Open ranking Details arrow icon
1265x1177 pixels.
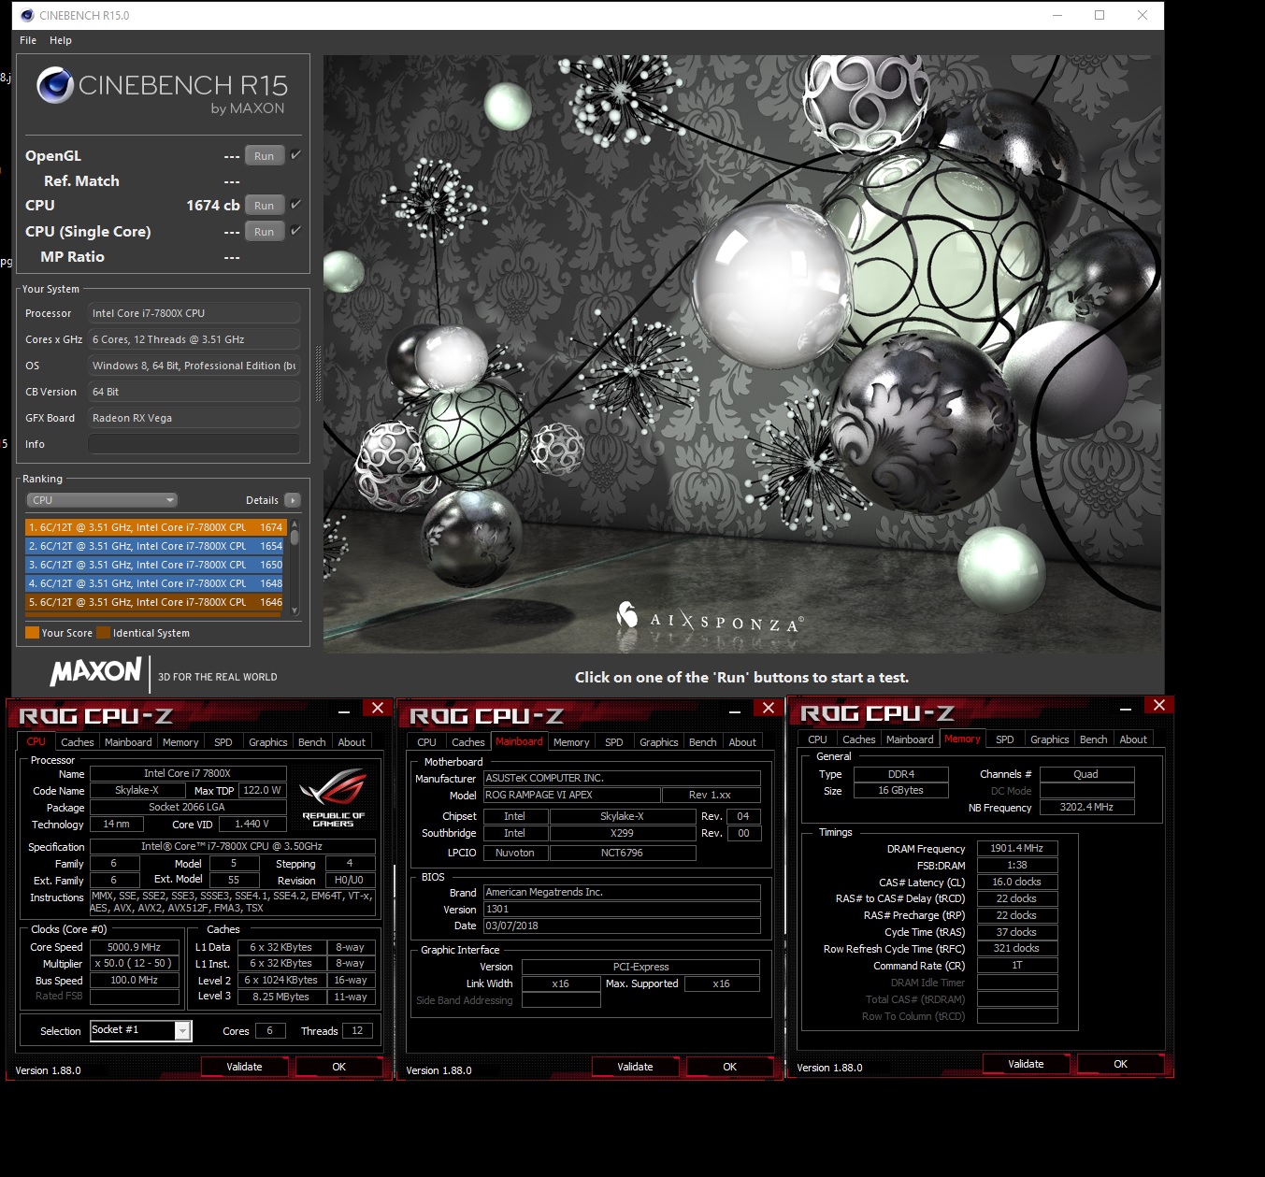tap(293, 500)
